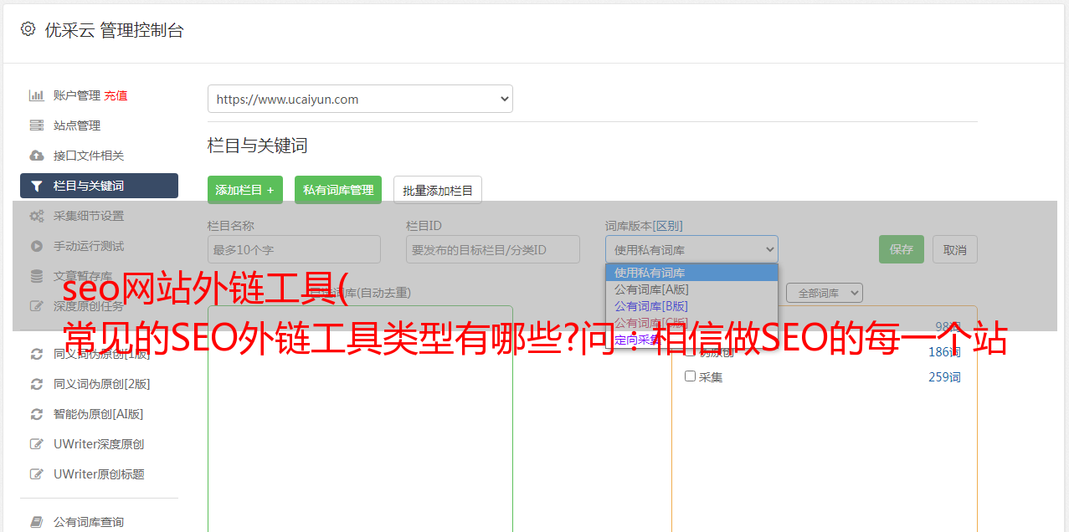Click the 栏目与关键词 page heading

tap(258, 146)
